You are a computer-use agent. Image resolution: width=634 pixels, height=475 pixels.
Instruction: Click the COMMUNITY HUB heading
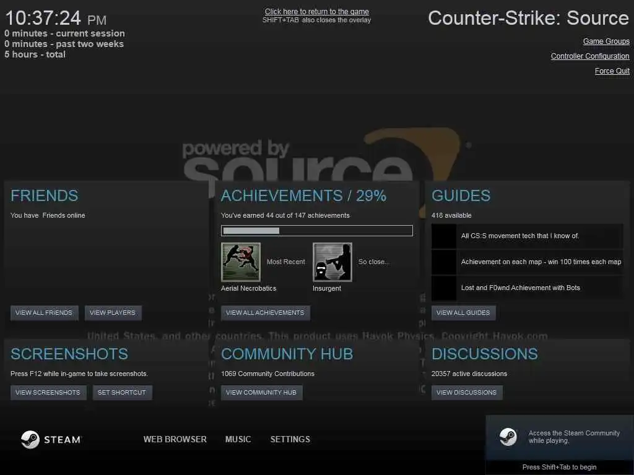[x=287, y=354]
